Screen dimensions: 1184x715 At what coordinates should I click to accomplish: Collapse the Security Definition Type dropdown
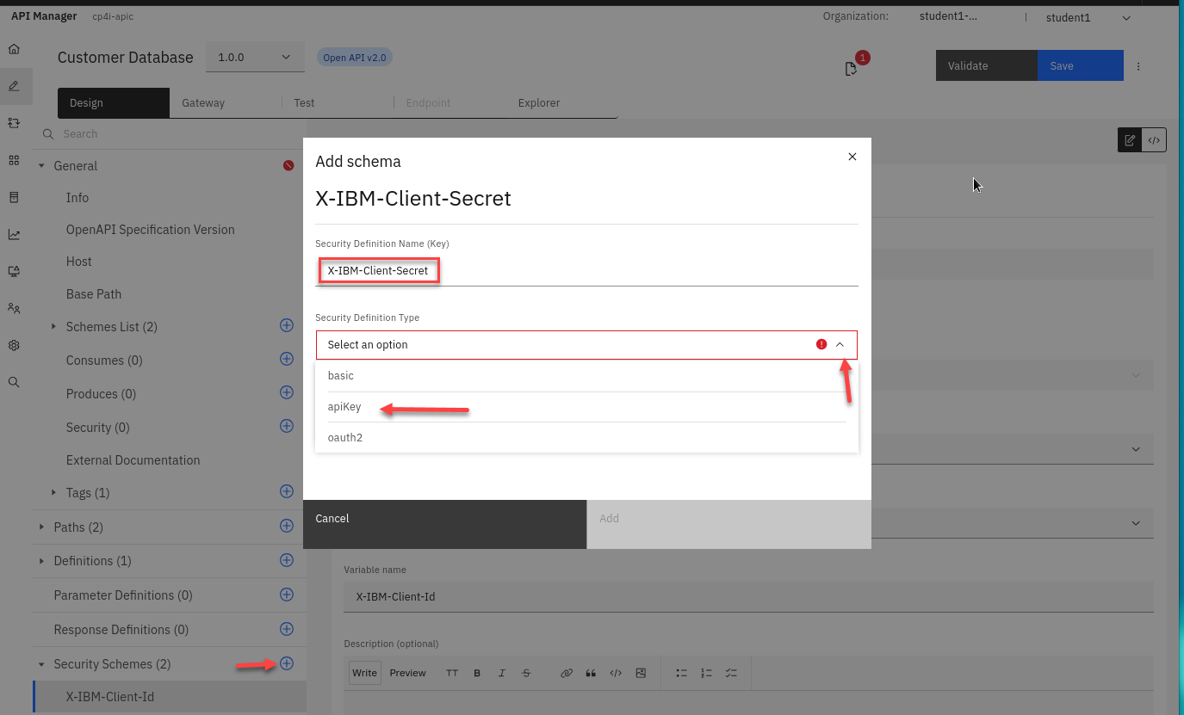click(840, 344)
